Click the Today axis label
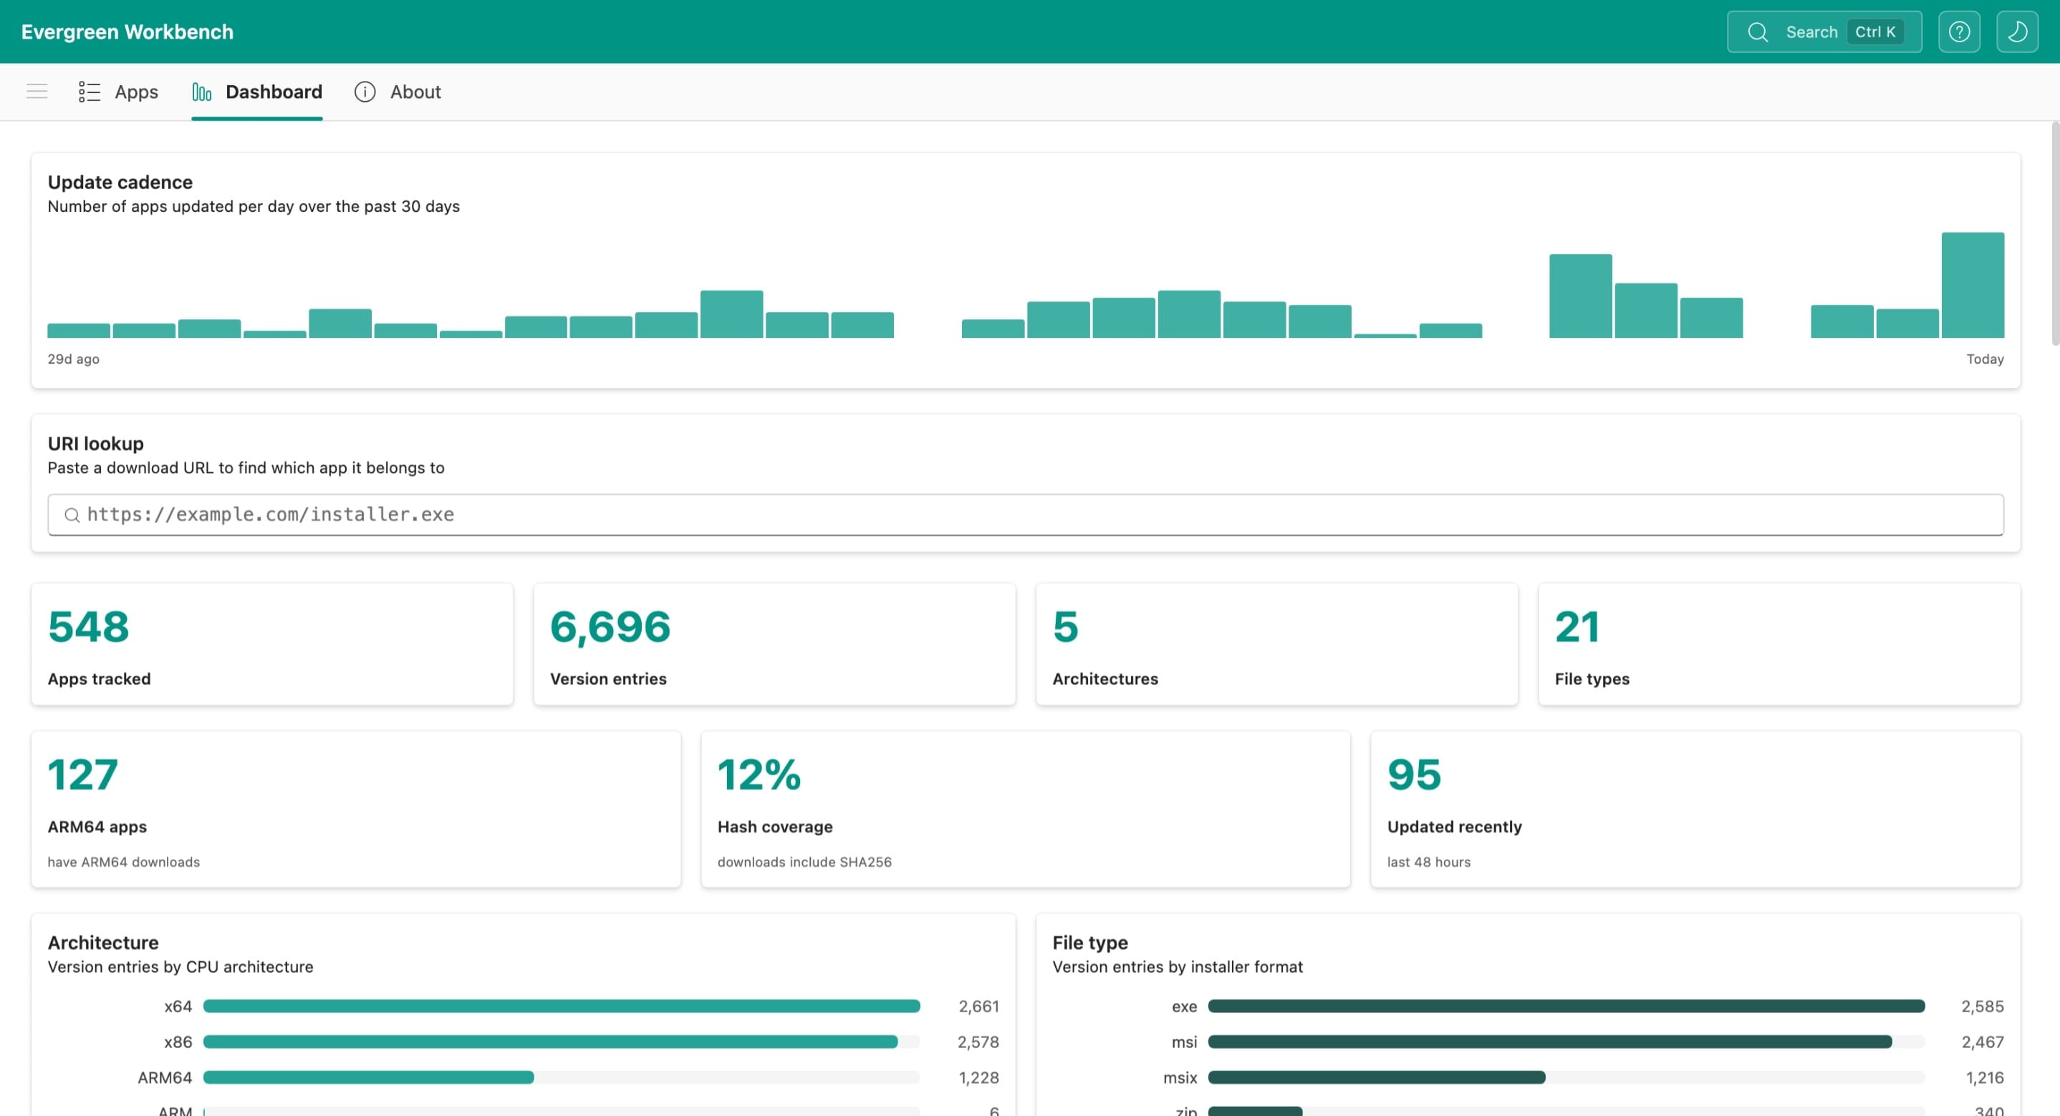Screen dimensions: 2060x1116 click(1985, 359)
